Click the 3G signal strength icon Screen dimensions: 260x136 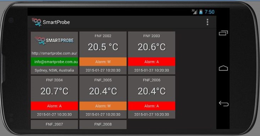pyautogui.click(x=194, y=12)
